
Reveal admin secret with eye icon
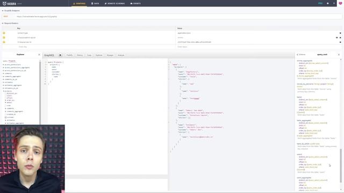(337, 38)
